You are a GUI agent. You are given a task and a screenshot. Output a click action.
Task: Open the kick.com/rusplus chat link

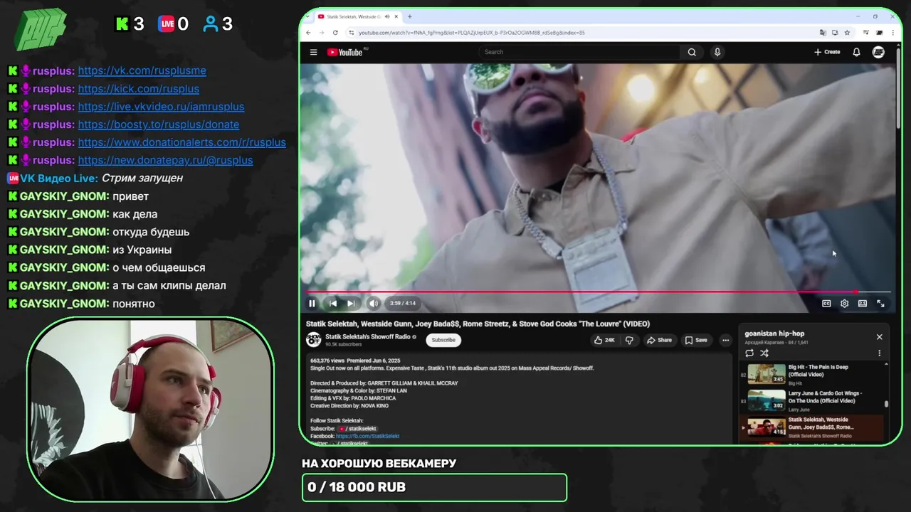[x=138, y=89]
